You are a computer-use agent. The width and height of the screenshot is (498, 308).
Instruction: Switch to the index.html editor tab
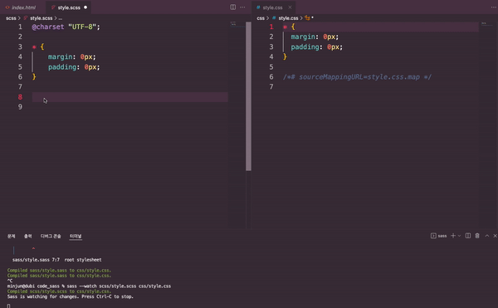click(21, 7)
